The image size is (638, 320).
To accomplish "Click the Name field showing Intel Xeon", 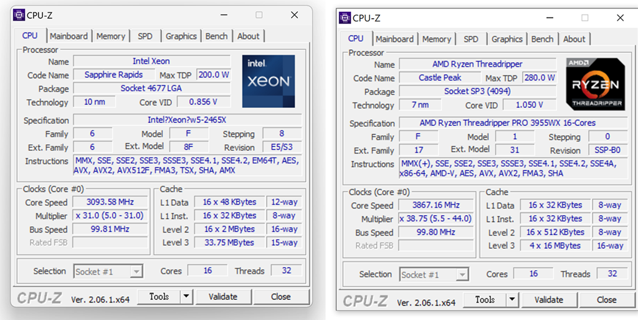I will coord(152,62).
